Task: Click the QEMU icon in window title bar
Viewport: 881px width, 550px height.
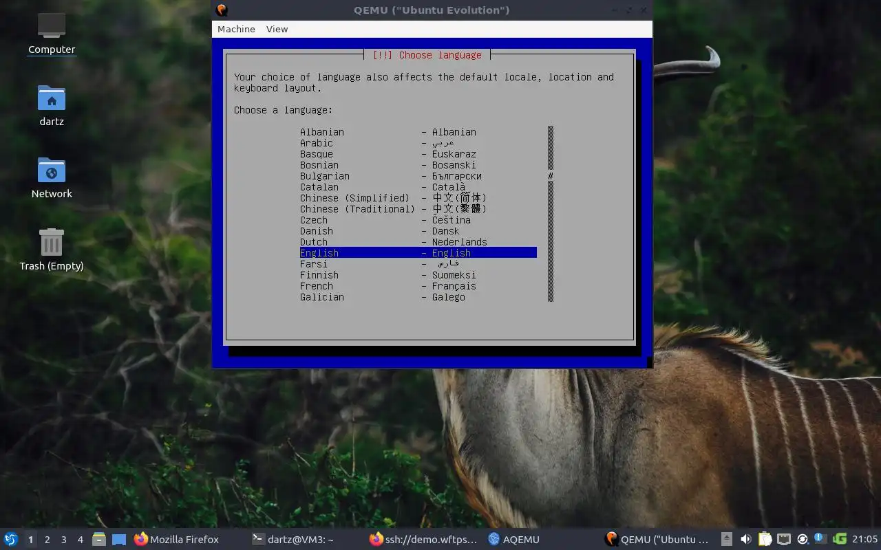Action: click(x=222, y=10)
